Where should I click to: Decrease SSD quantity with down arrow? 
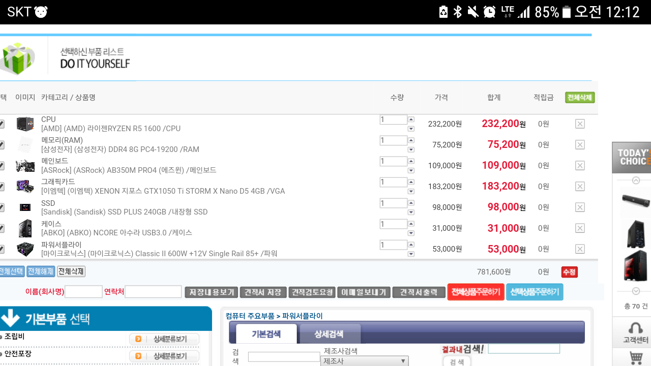point(411,212)
